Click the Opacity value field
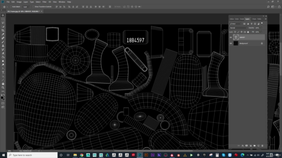 tap(257, 28)
